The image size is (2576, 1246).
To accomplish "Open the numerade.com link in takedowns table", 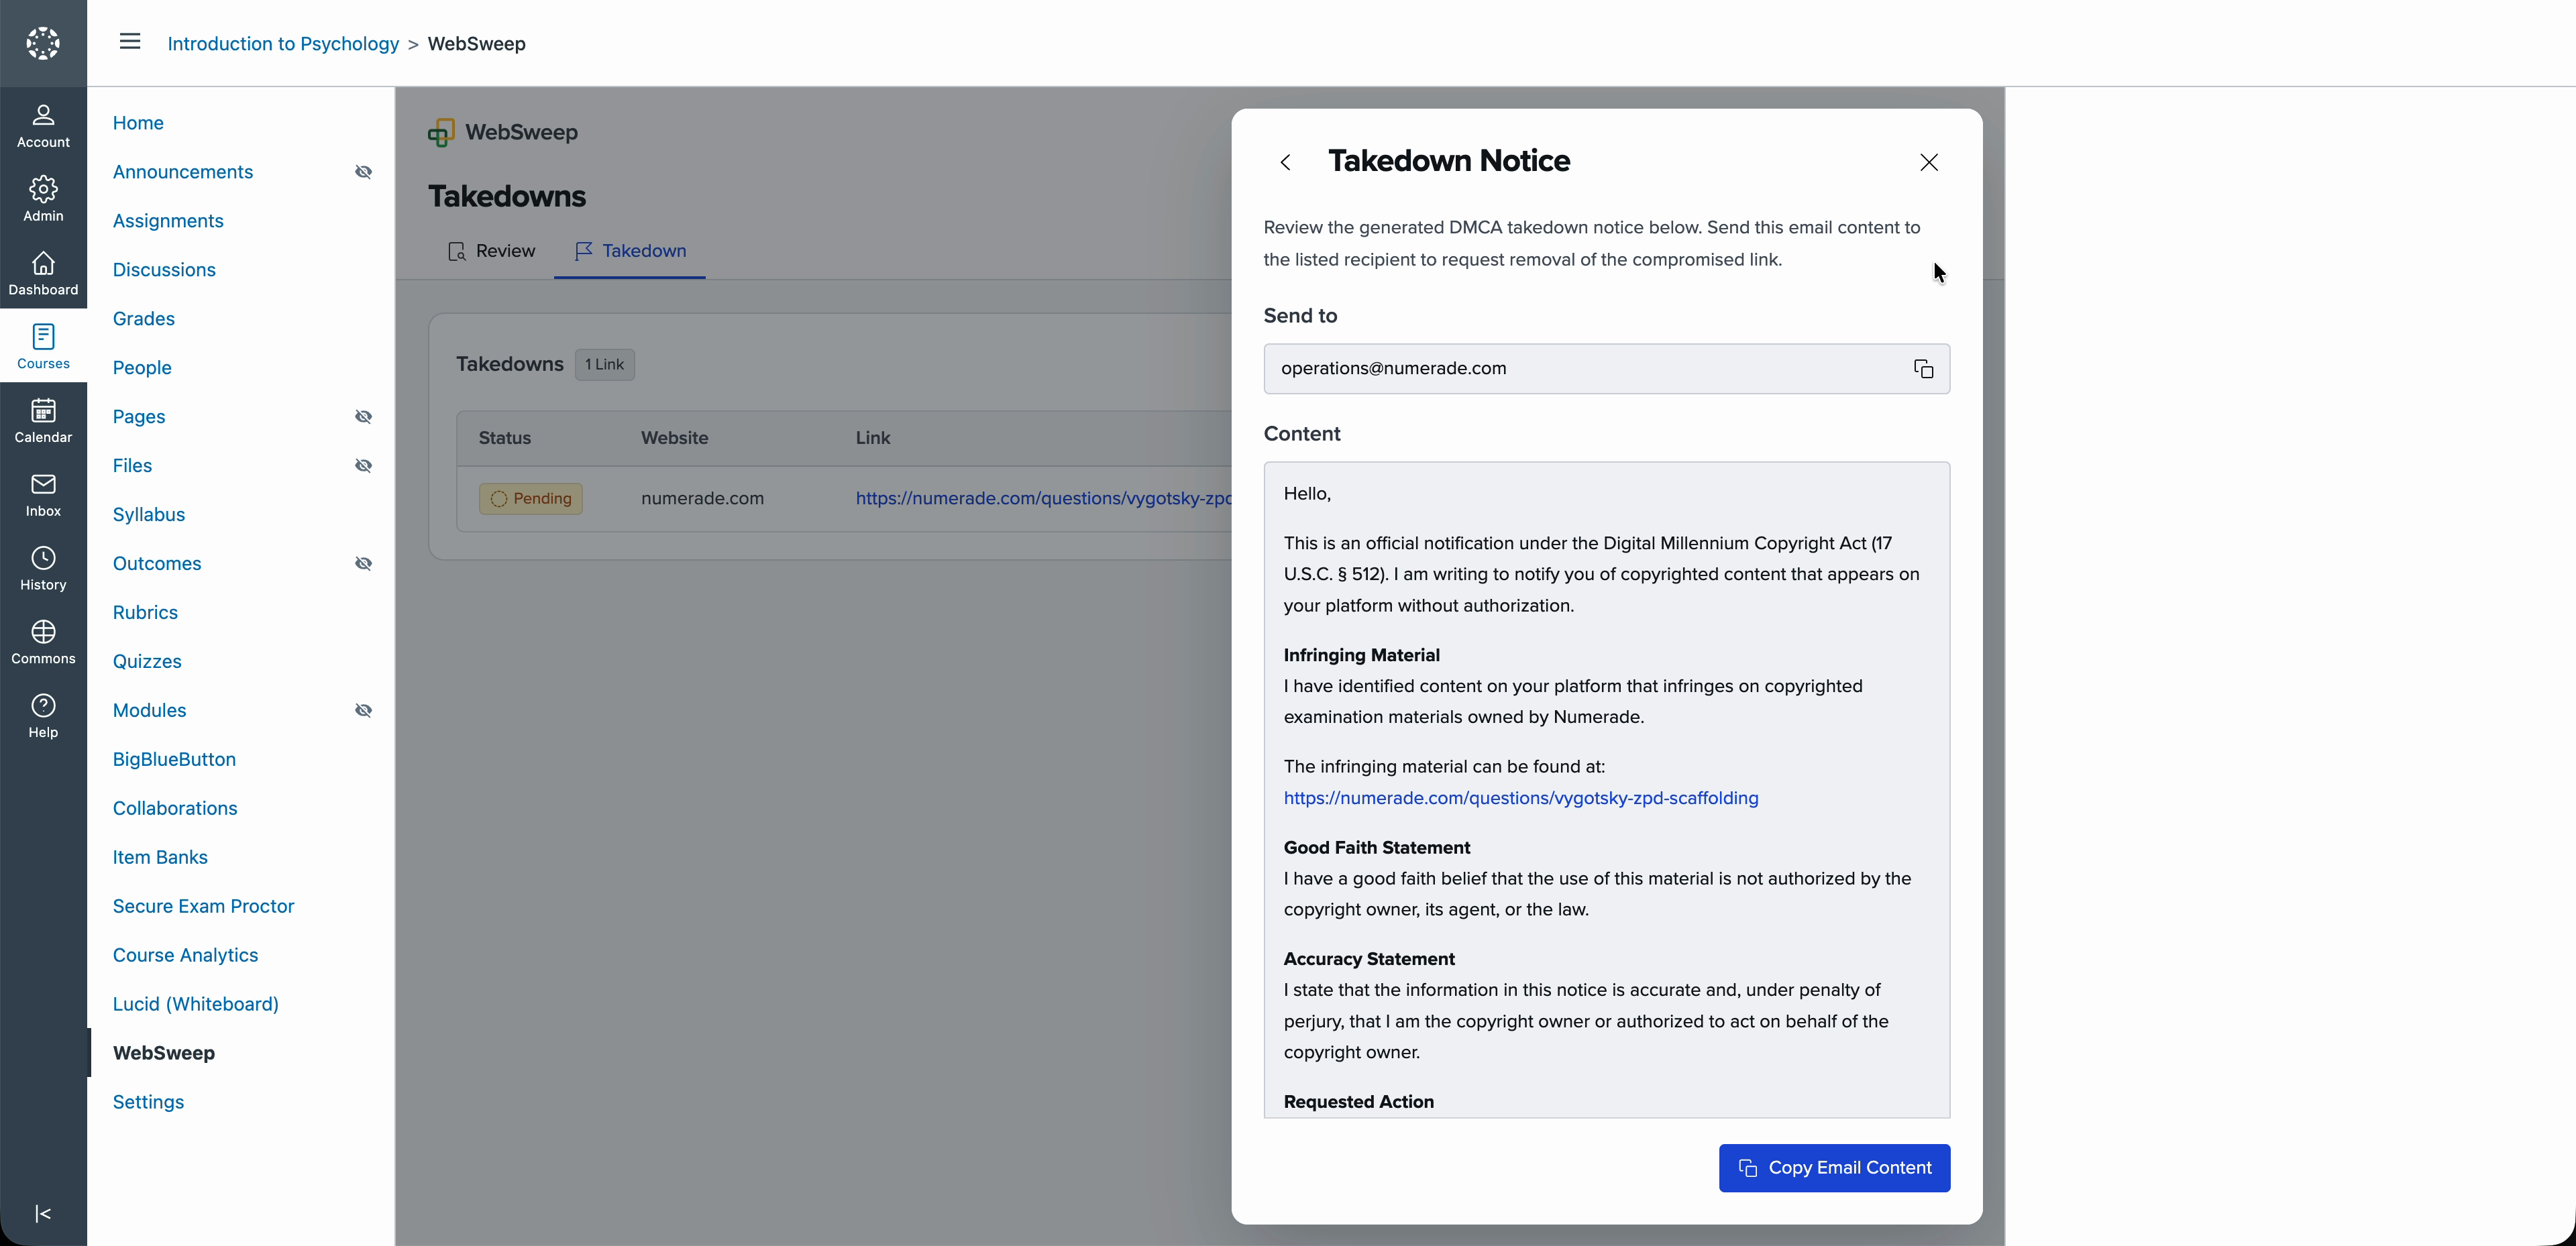I will [1043, 498].
